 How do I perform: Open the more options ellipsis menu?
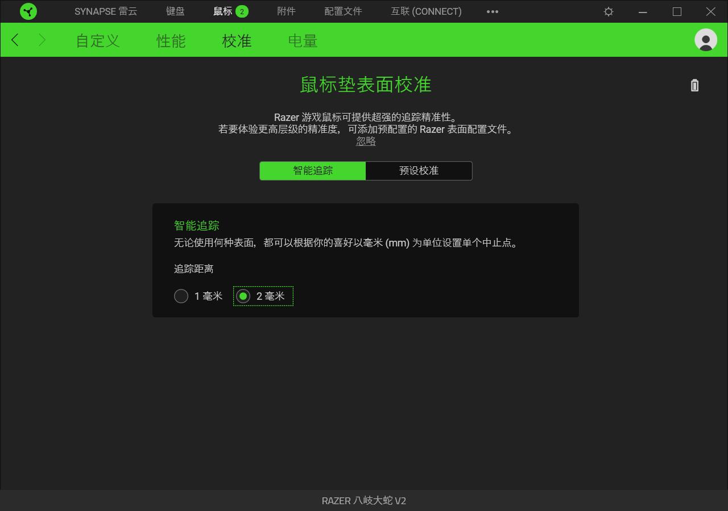click(x=493, y=11)
